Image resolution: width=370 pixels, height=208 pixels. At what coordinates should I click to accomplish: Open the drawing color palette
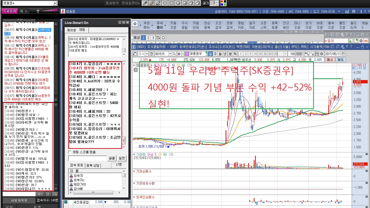[x=223, y=3]
